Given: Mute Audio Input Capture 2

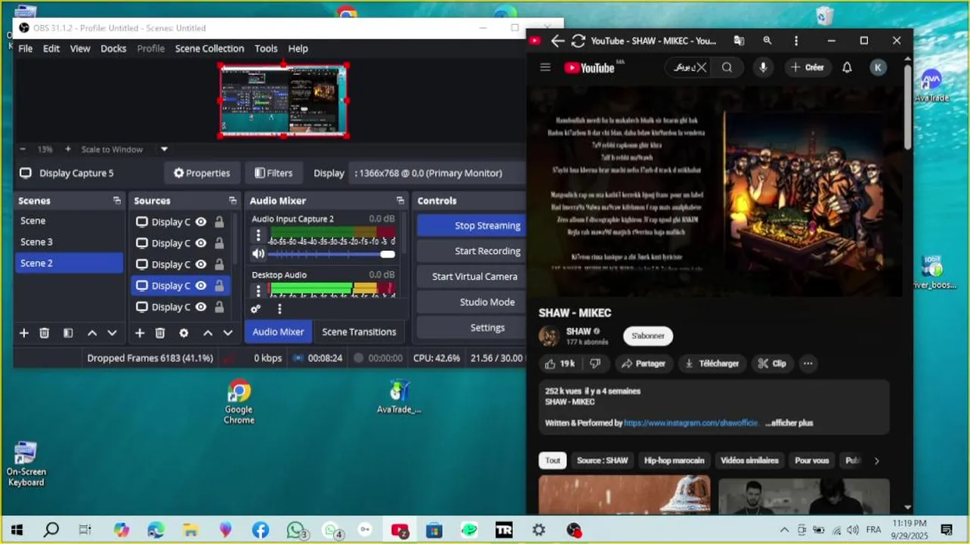Looking at the screenshot, I should pos(258,255).
